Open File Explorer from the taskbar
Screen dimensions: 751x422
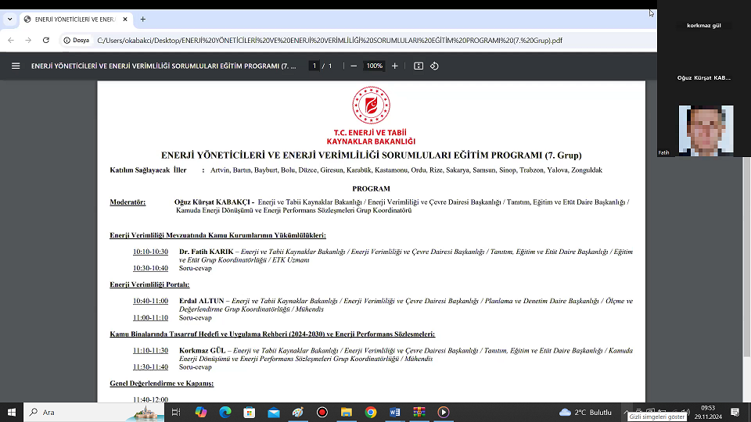pyautogui.click(x=347, y=412)
